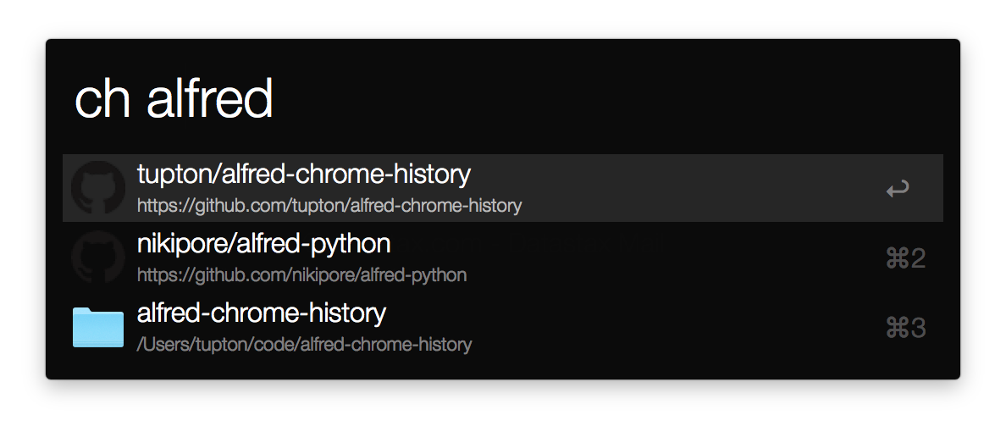Click the ⌘3 shortcut indicator
The image size is (1006, 432).
coord(905,328)
